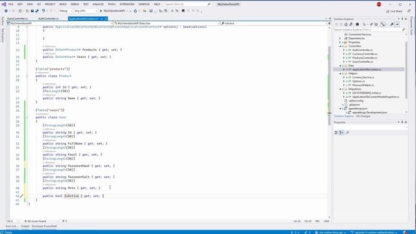Switch to Git Changes tab

point(363,116)
